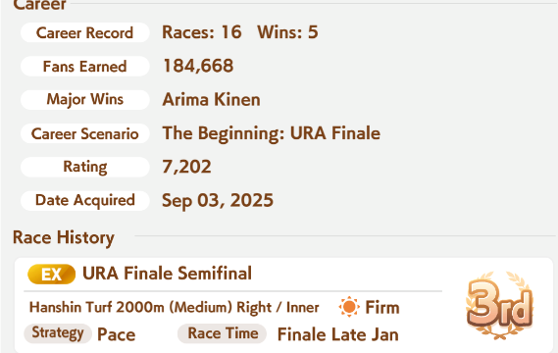Click the Race History section header
The width and height of the screenshot is (558, 353).
(64, 237)
